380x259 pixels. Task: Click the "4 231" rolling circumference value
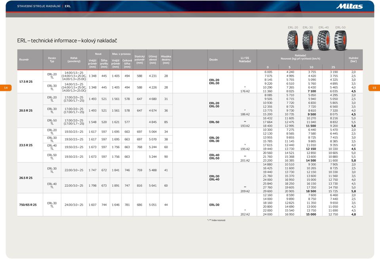point(153,76)
